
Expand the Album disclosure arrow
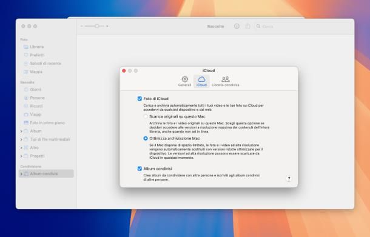tap(21, 131)
